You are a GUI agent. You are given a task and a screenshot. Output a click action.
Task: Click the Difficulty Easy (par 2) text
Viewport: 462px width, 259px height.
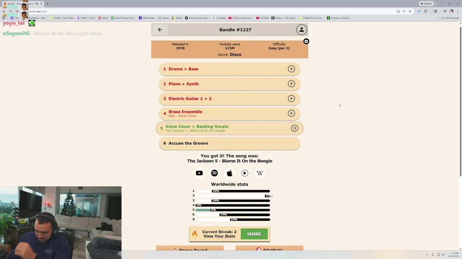tap(279, 46)
